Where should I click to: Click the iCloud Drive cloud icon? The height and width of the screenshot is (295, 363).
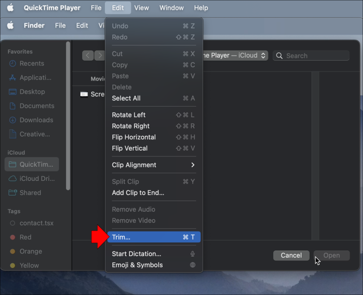coord(13,179)
